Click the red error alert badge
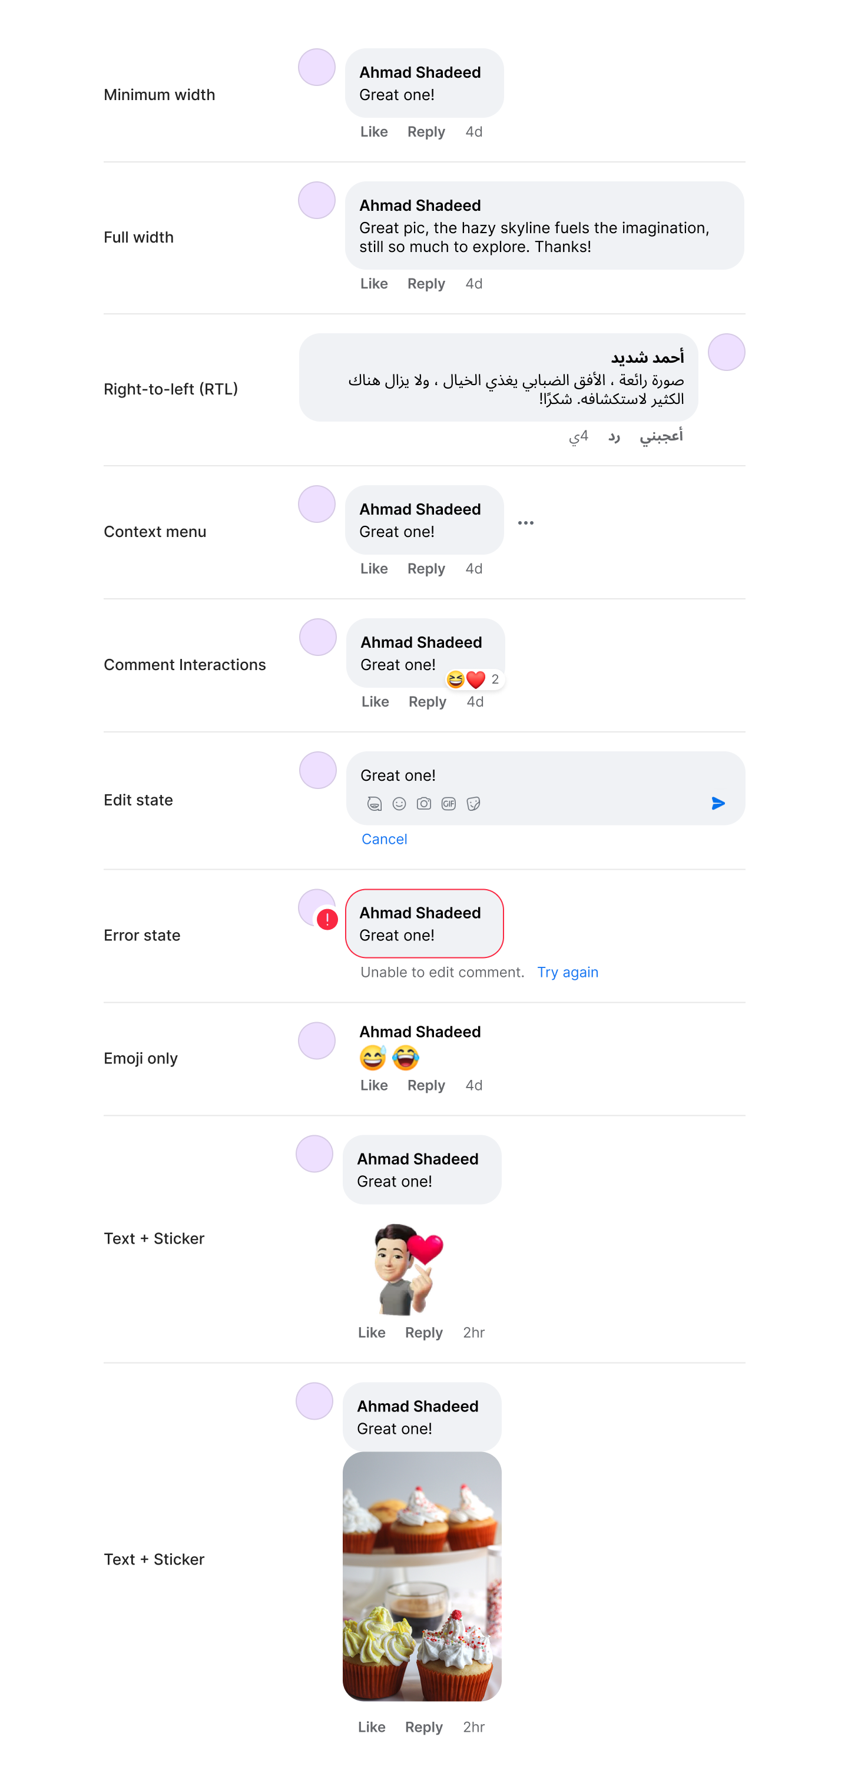The image size is (848, 1770). click(327, 919)
